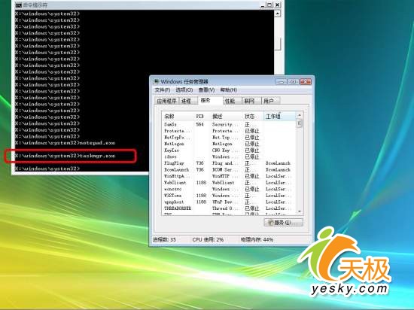Select the THREADORDER service row
The image size is (414, 310).
point(229,208)
